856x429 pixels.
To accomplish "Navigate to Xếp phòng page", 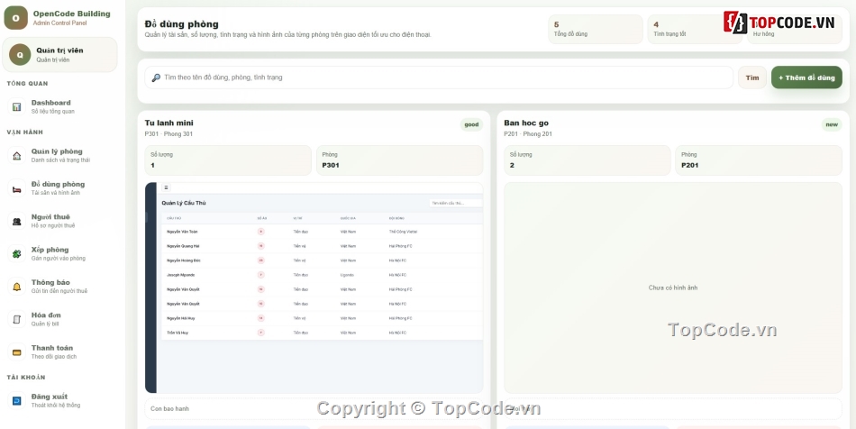I will [x=62, y=254].
